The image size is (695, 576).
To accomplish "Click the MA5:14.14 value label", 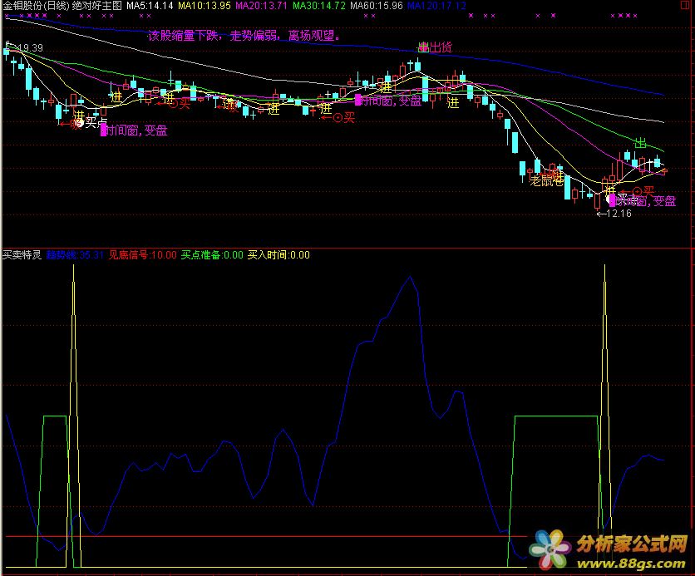I will (150, 6).
